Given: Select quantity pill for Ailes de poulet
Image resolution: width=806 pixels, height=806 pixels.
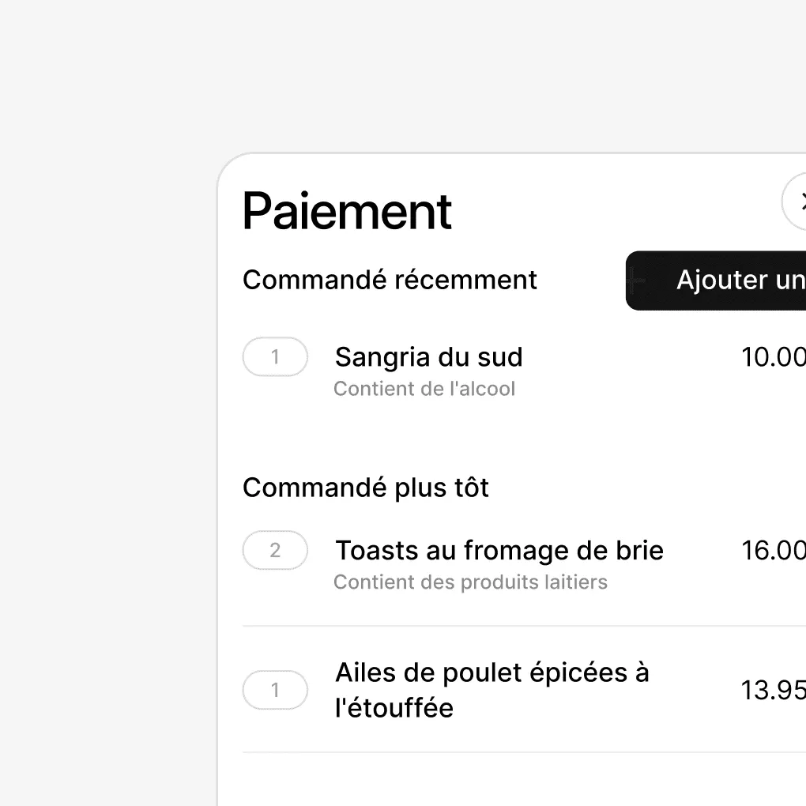Looking at the screenshot, I should [275, 690].
